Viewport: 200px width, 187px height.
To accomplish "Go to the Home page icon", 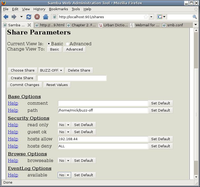I will tap(45, 17).
